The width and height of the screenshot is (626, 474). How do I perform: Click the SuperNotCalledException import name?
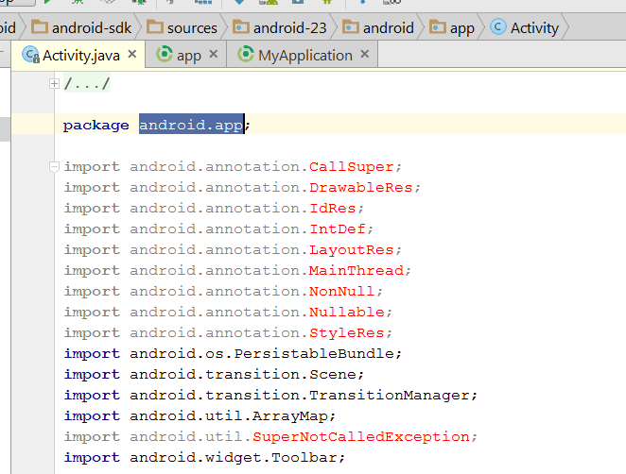(x=361, y=436)
